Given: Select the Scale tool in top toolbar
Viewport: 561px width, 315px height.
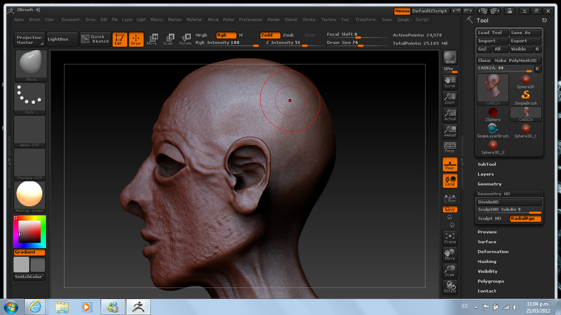Looking at the screenshot, I should (x=168, y=39).
